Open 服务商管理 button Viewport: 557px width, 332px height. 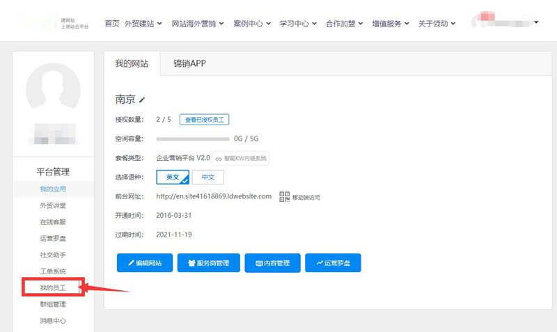pos(209,263)
